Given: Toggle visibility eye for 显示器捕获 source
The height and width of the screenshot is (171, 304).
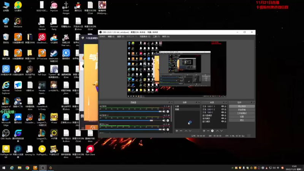Looking at the screenshot, I should [x=222, y=116].
